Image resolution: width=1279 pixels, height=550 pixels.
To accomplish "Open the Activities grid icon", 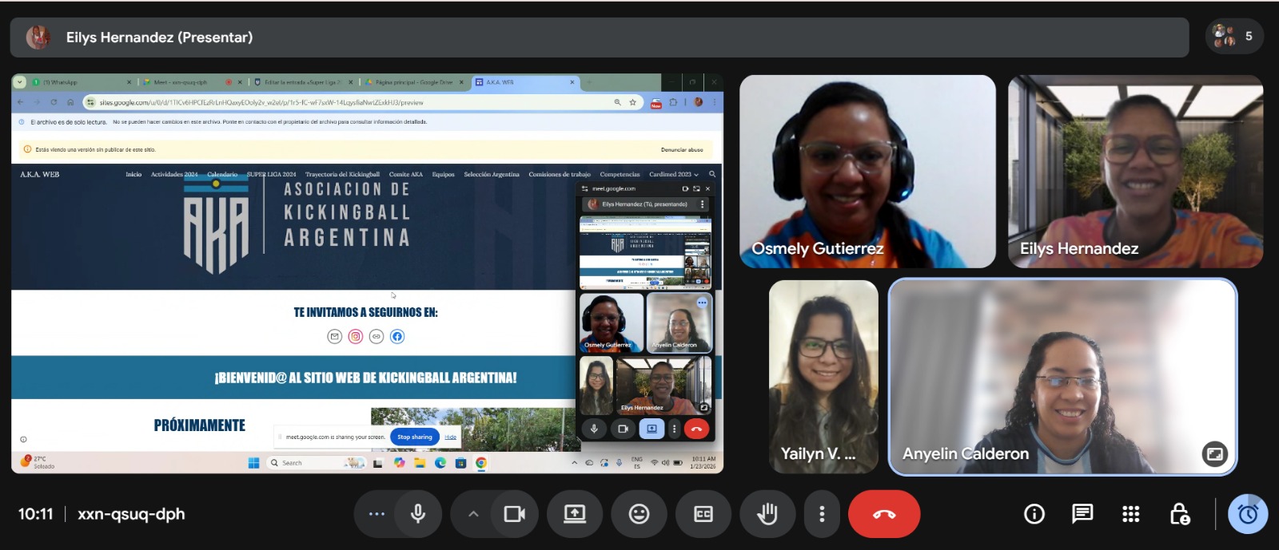I will (x=1130, y=514).
